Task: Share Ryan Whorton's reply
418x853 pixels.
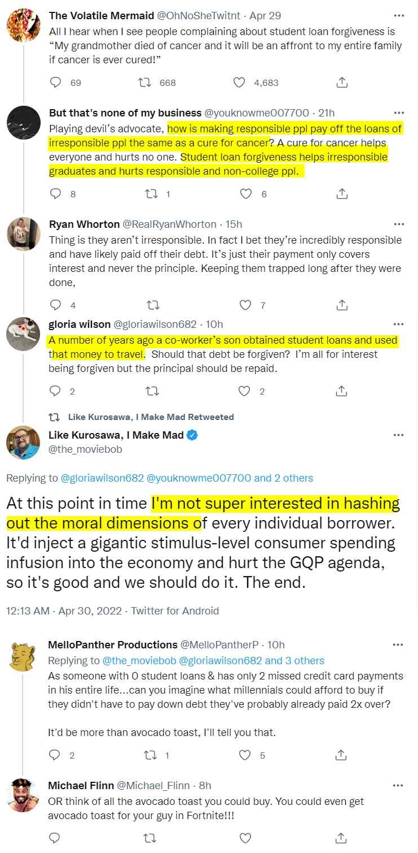Action: point(341,305)
